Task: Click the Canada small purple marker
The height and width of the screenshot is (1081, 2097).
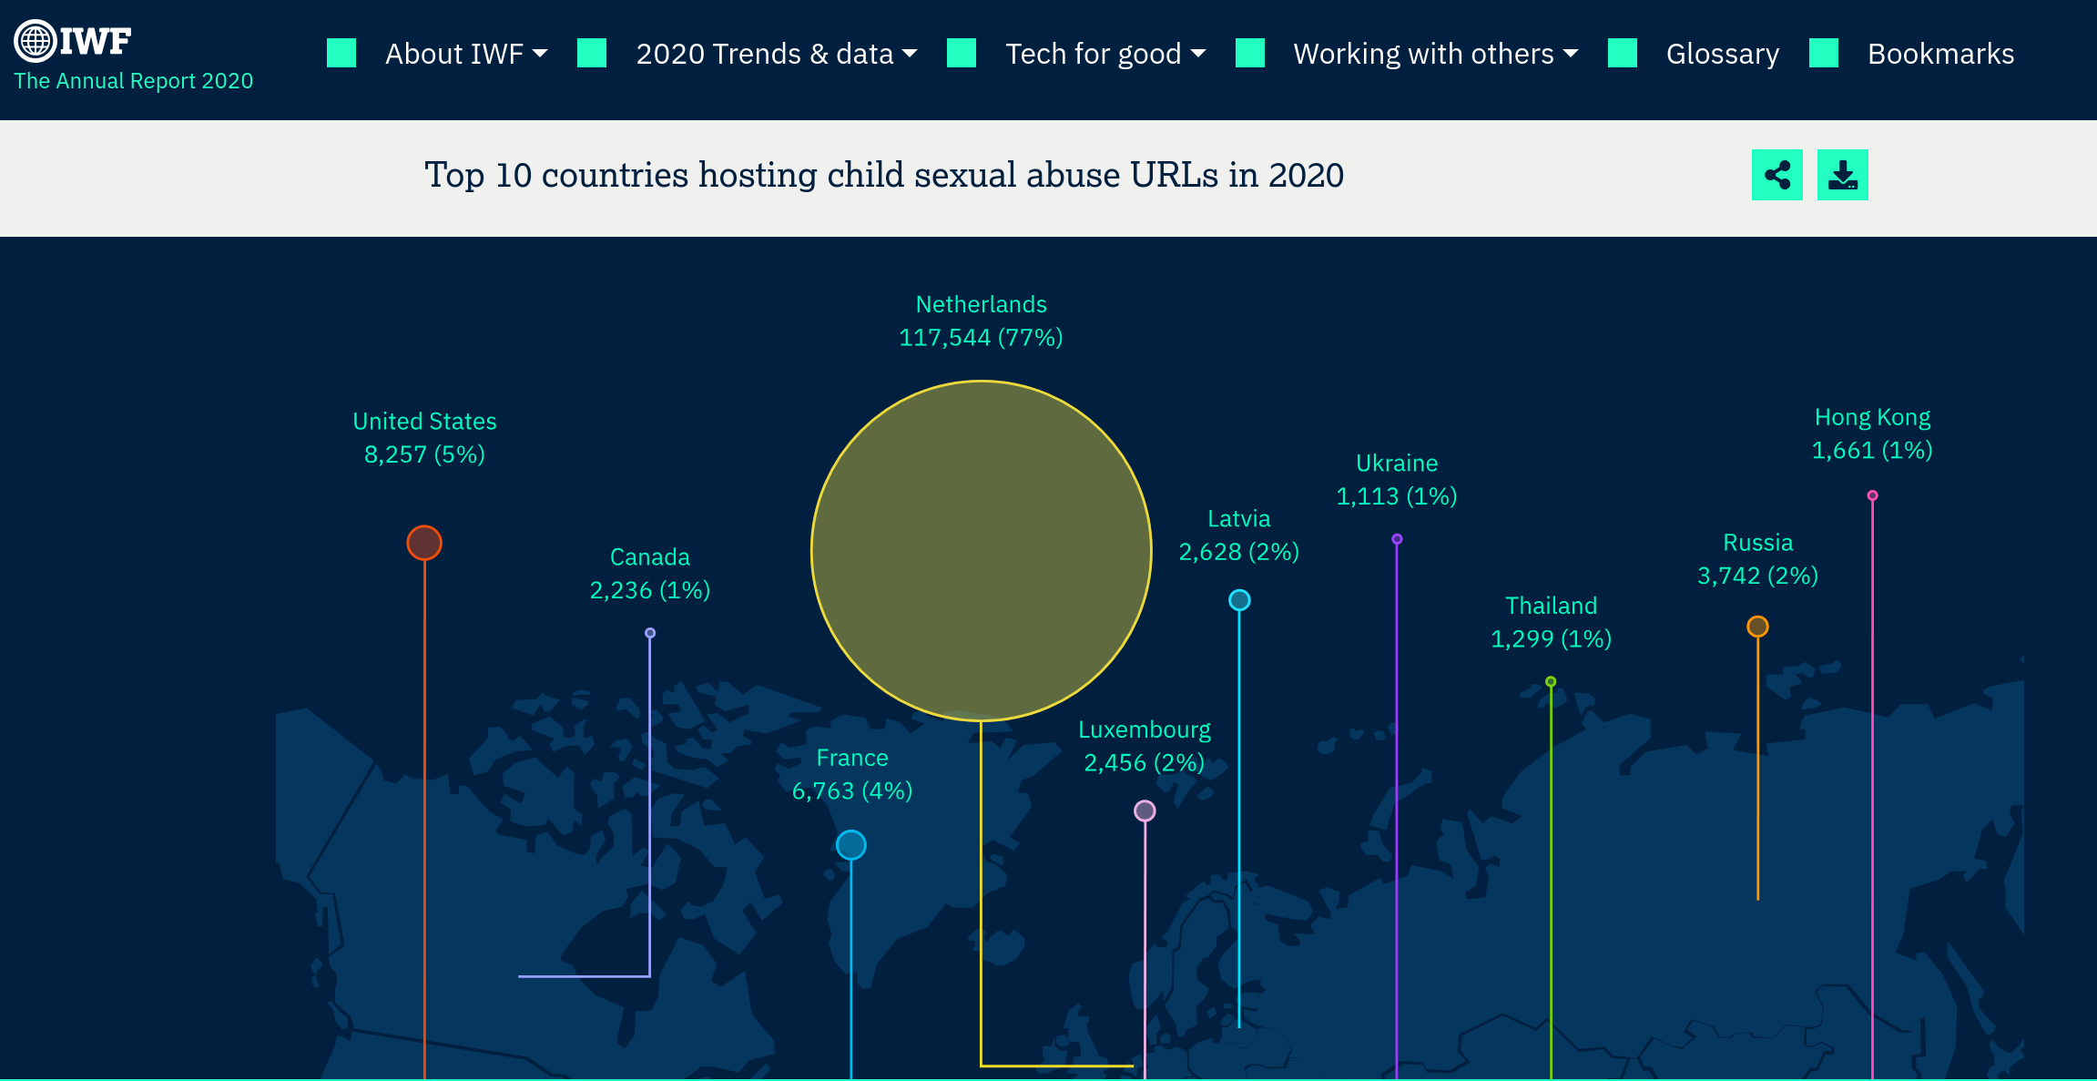Action: click(650, 633)
